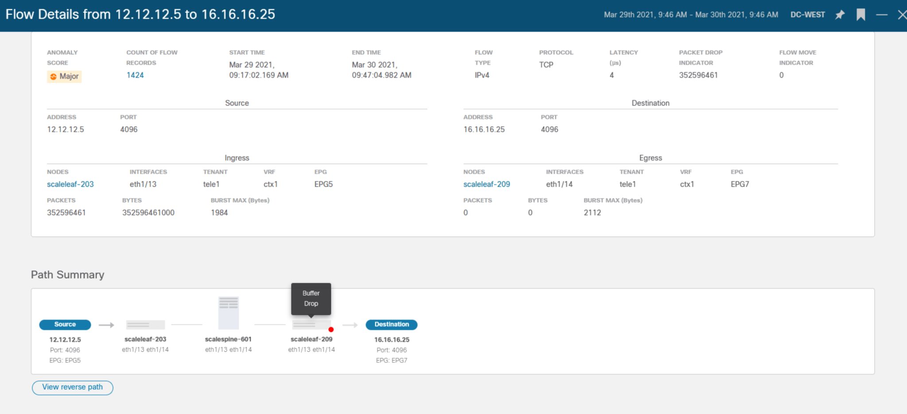Select the IPv4 flow type value
Viewport: 907px width, 414px height.
pyautogui.click(x=482, y=75)
